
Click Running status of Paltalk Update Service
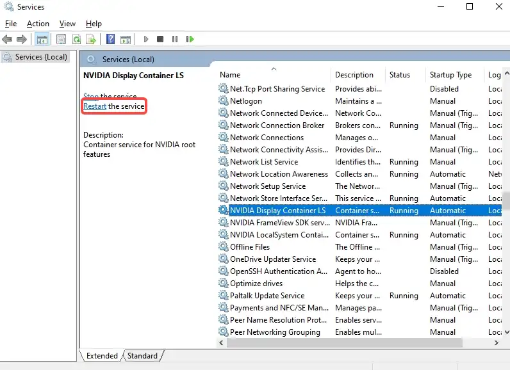[x=404, y=296]
